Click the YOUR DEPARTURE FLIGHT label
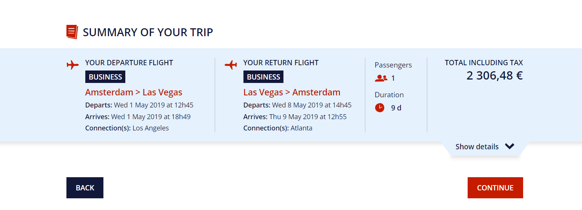Viewport: 582px width, 210px height. click(129, 63)
